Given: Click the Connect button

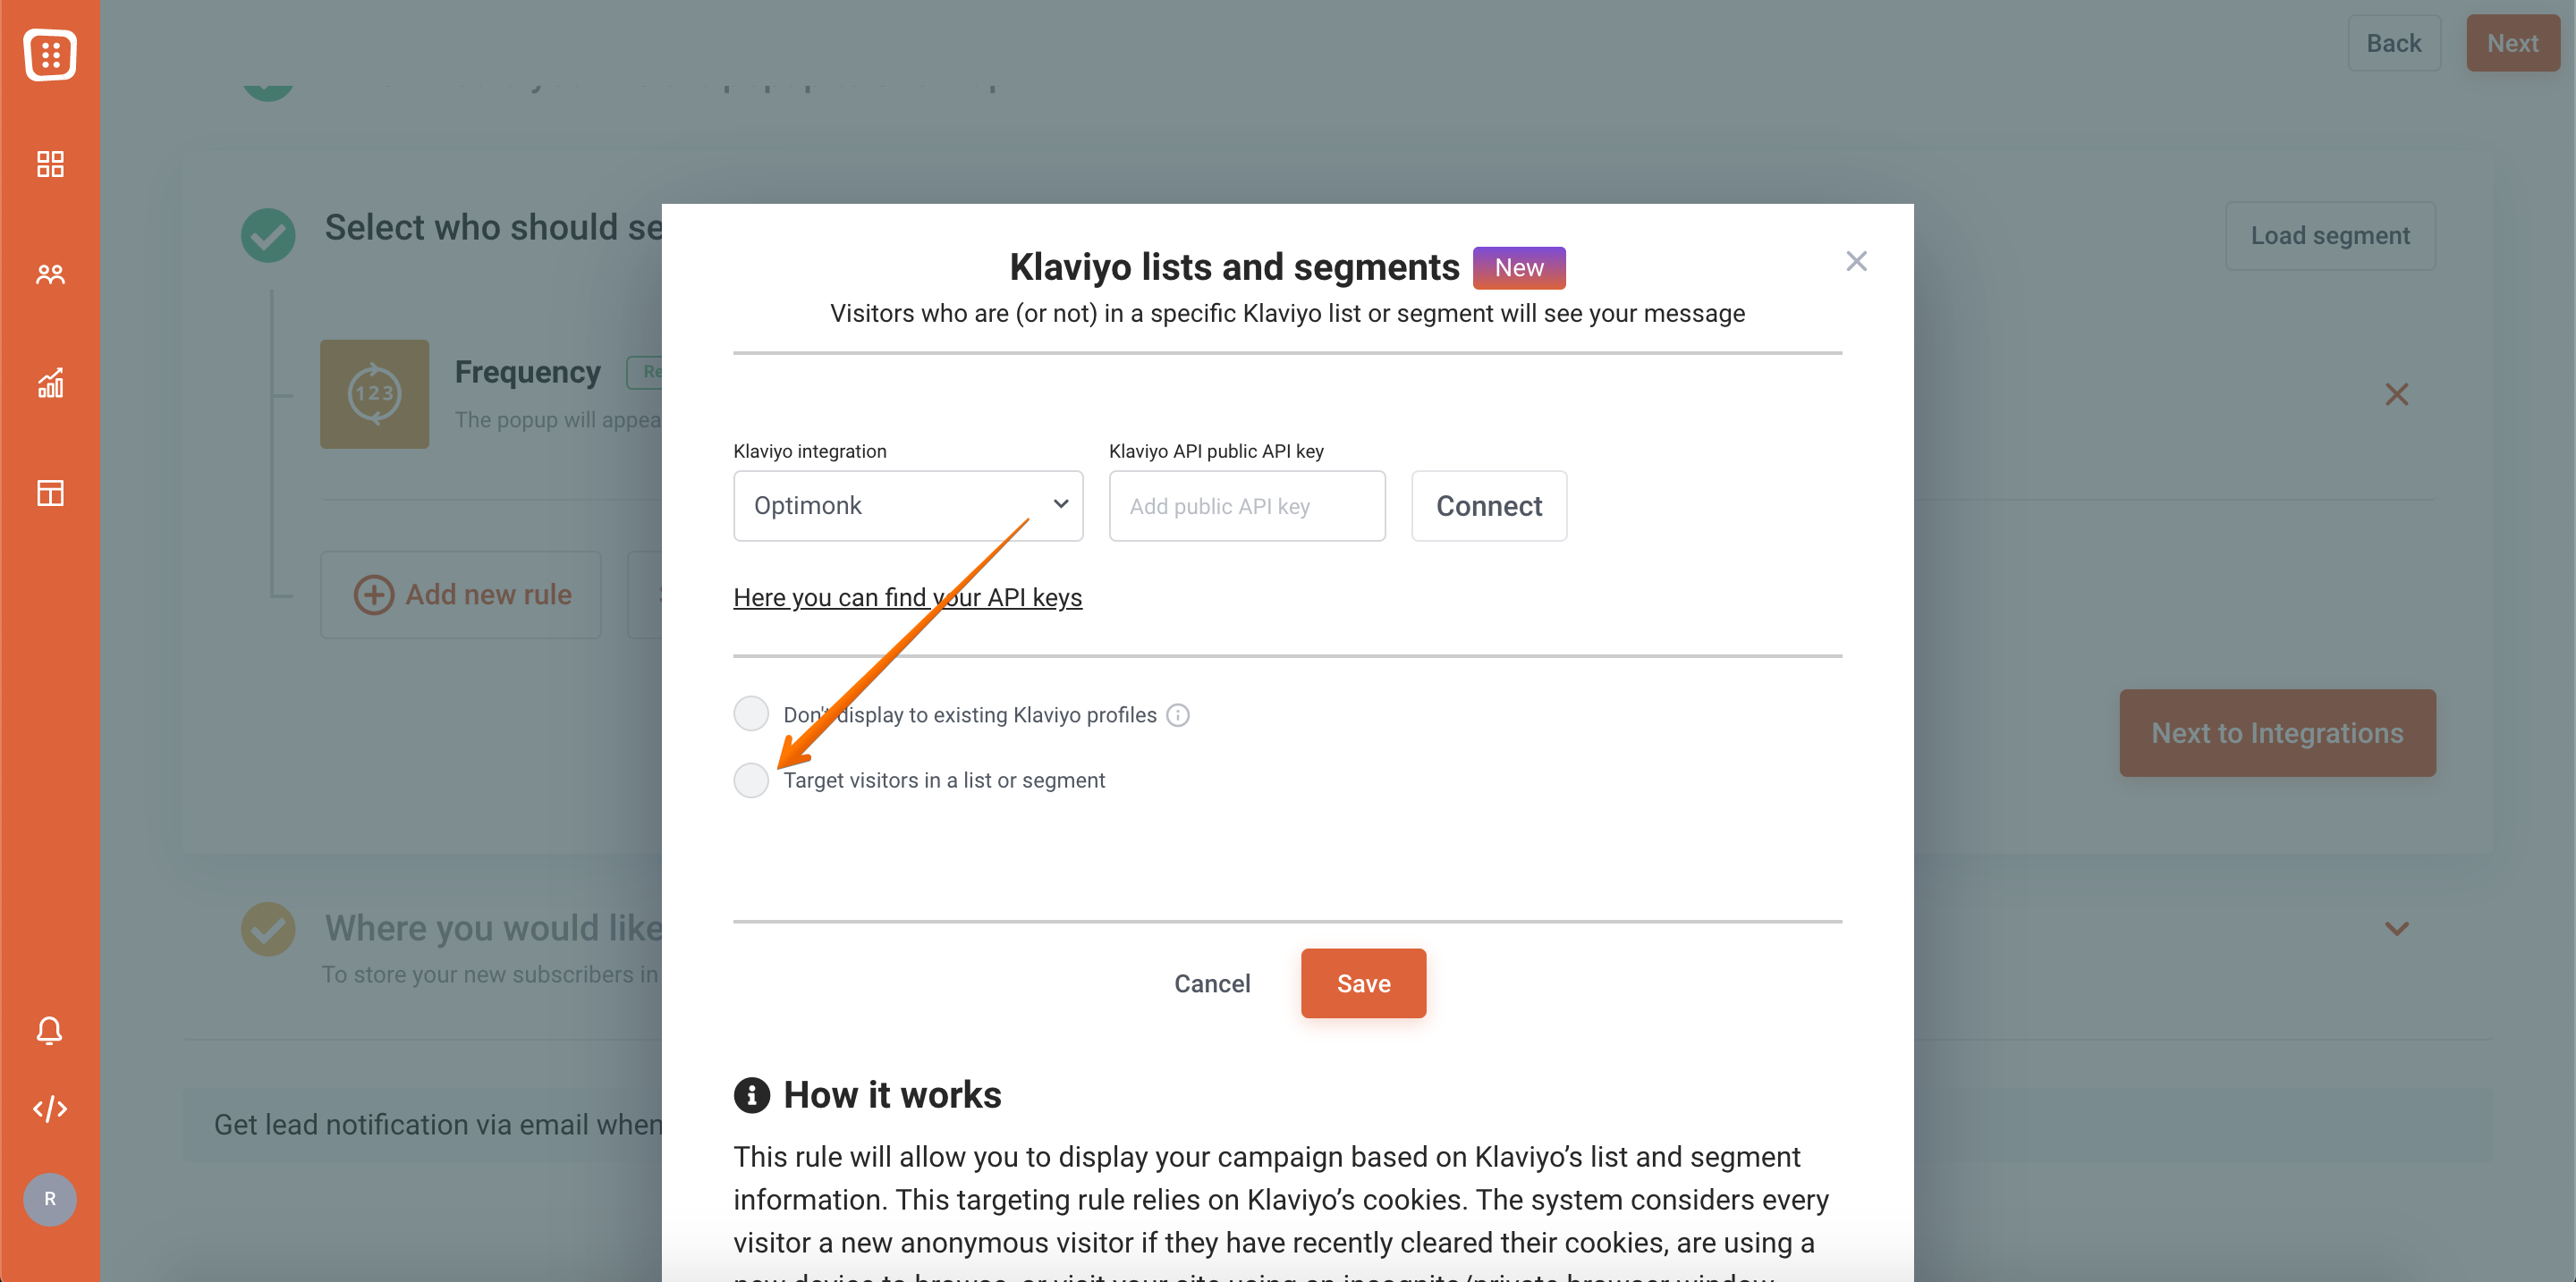Looking at the screenshot, I should click(1489, 506).
